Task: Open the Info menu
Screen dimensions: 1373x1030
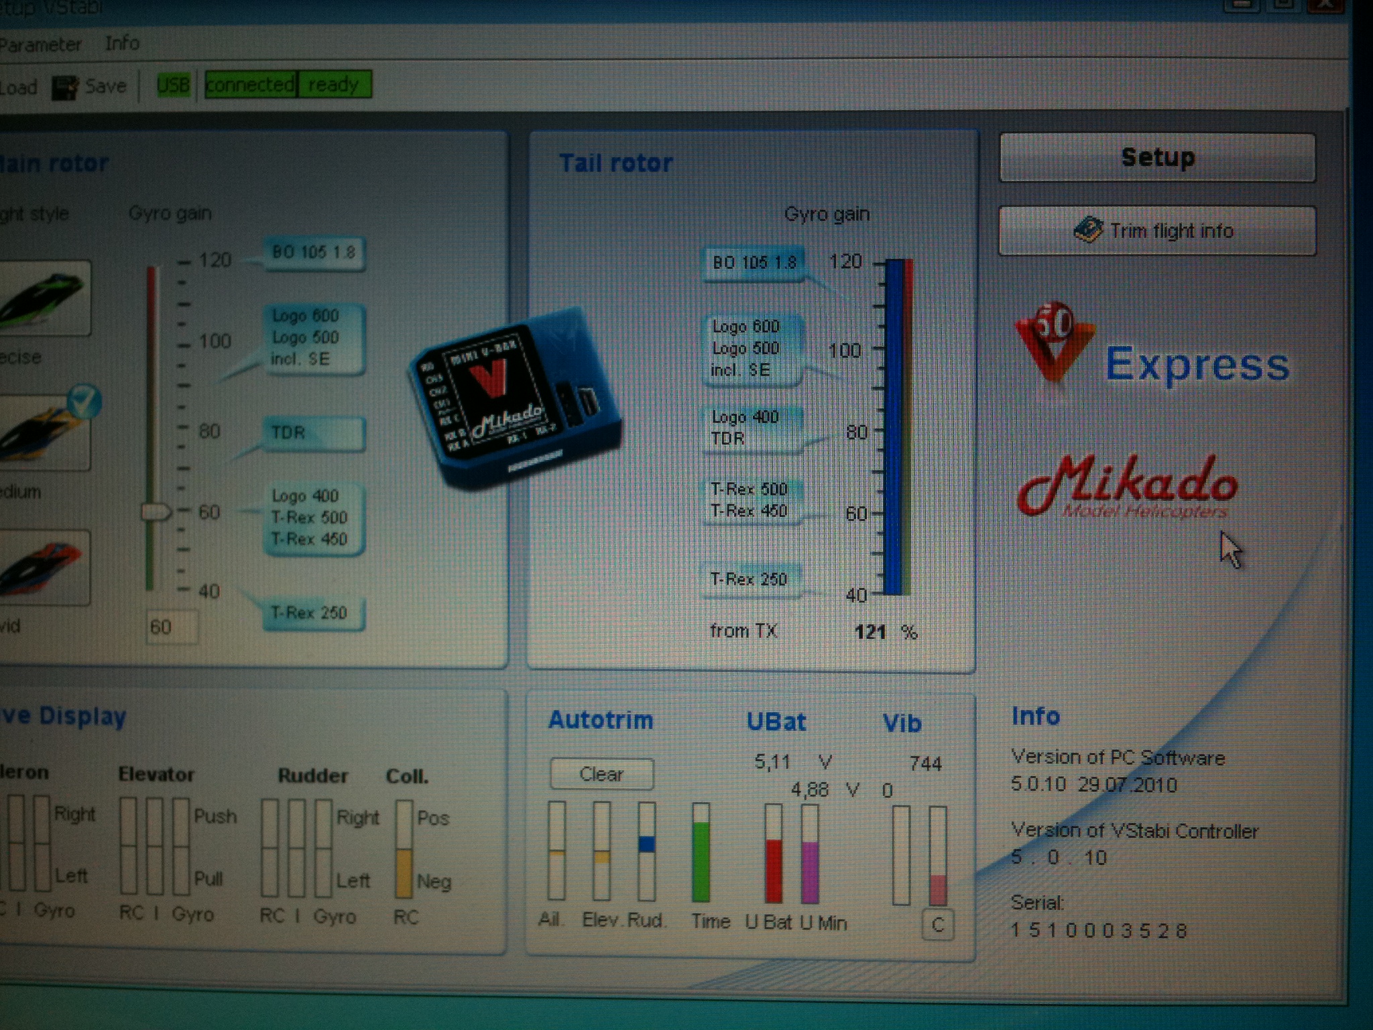Action: click(122, 44)
